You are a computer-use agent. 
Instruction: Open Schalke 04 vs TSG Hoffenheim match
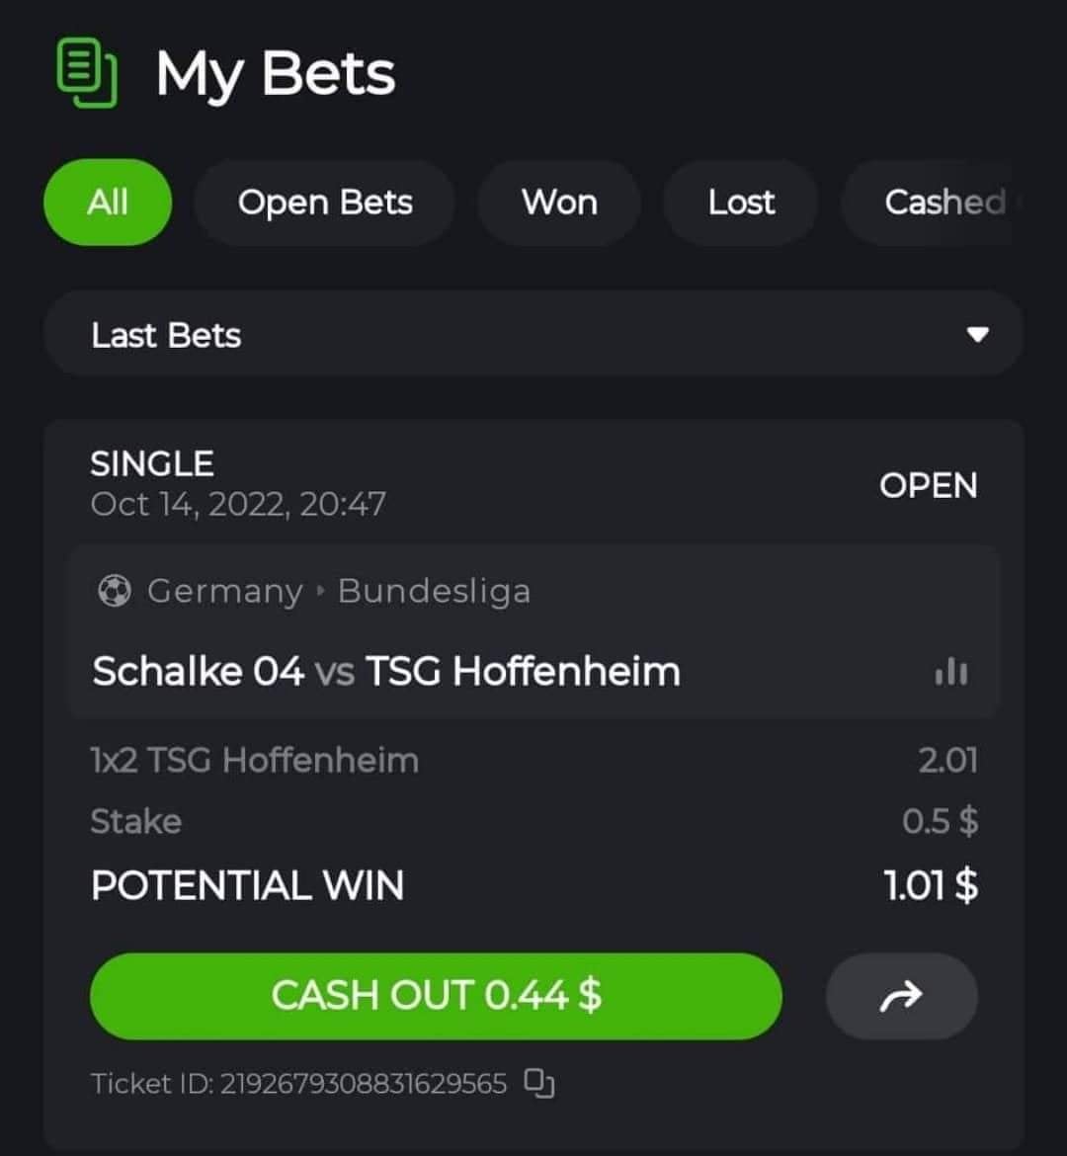pyautogui.click(x=386, y=672)
